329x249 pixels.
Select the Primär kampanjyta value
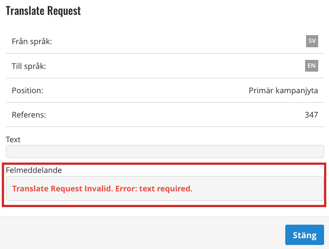click(283, 91)
